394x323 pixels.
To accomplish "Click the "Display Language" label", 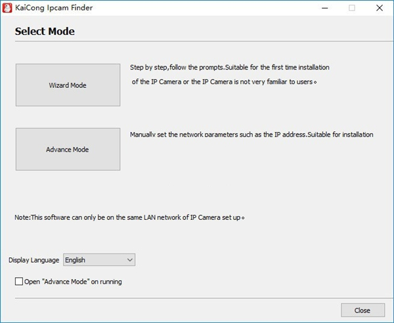I will coord(34,260).
